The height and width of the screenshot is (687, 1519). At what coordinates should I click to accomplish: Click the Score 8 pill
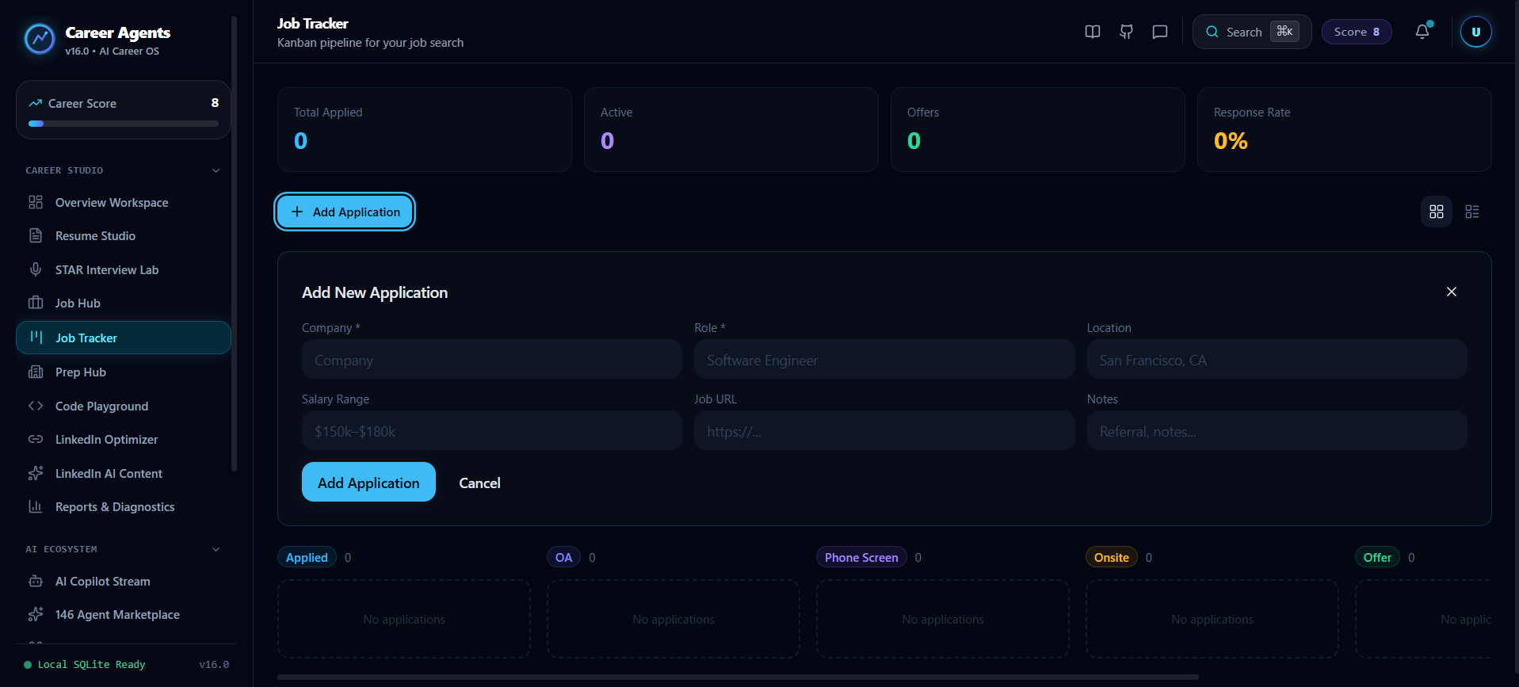click(1357, 32)
